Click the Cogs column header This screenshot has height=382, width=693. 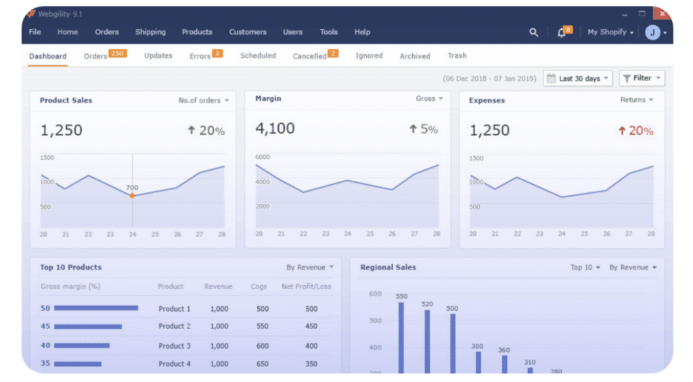click(259, 286)
